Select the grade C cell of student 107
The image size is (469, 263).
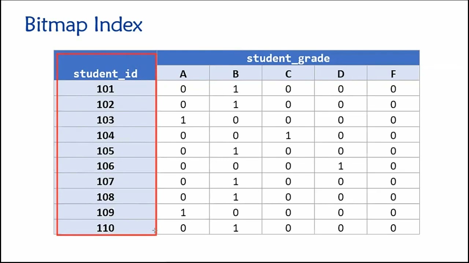click(x=288, y=181)
